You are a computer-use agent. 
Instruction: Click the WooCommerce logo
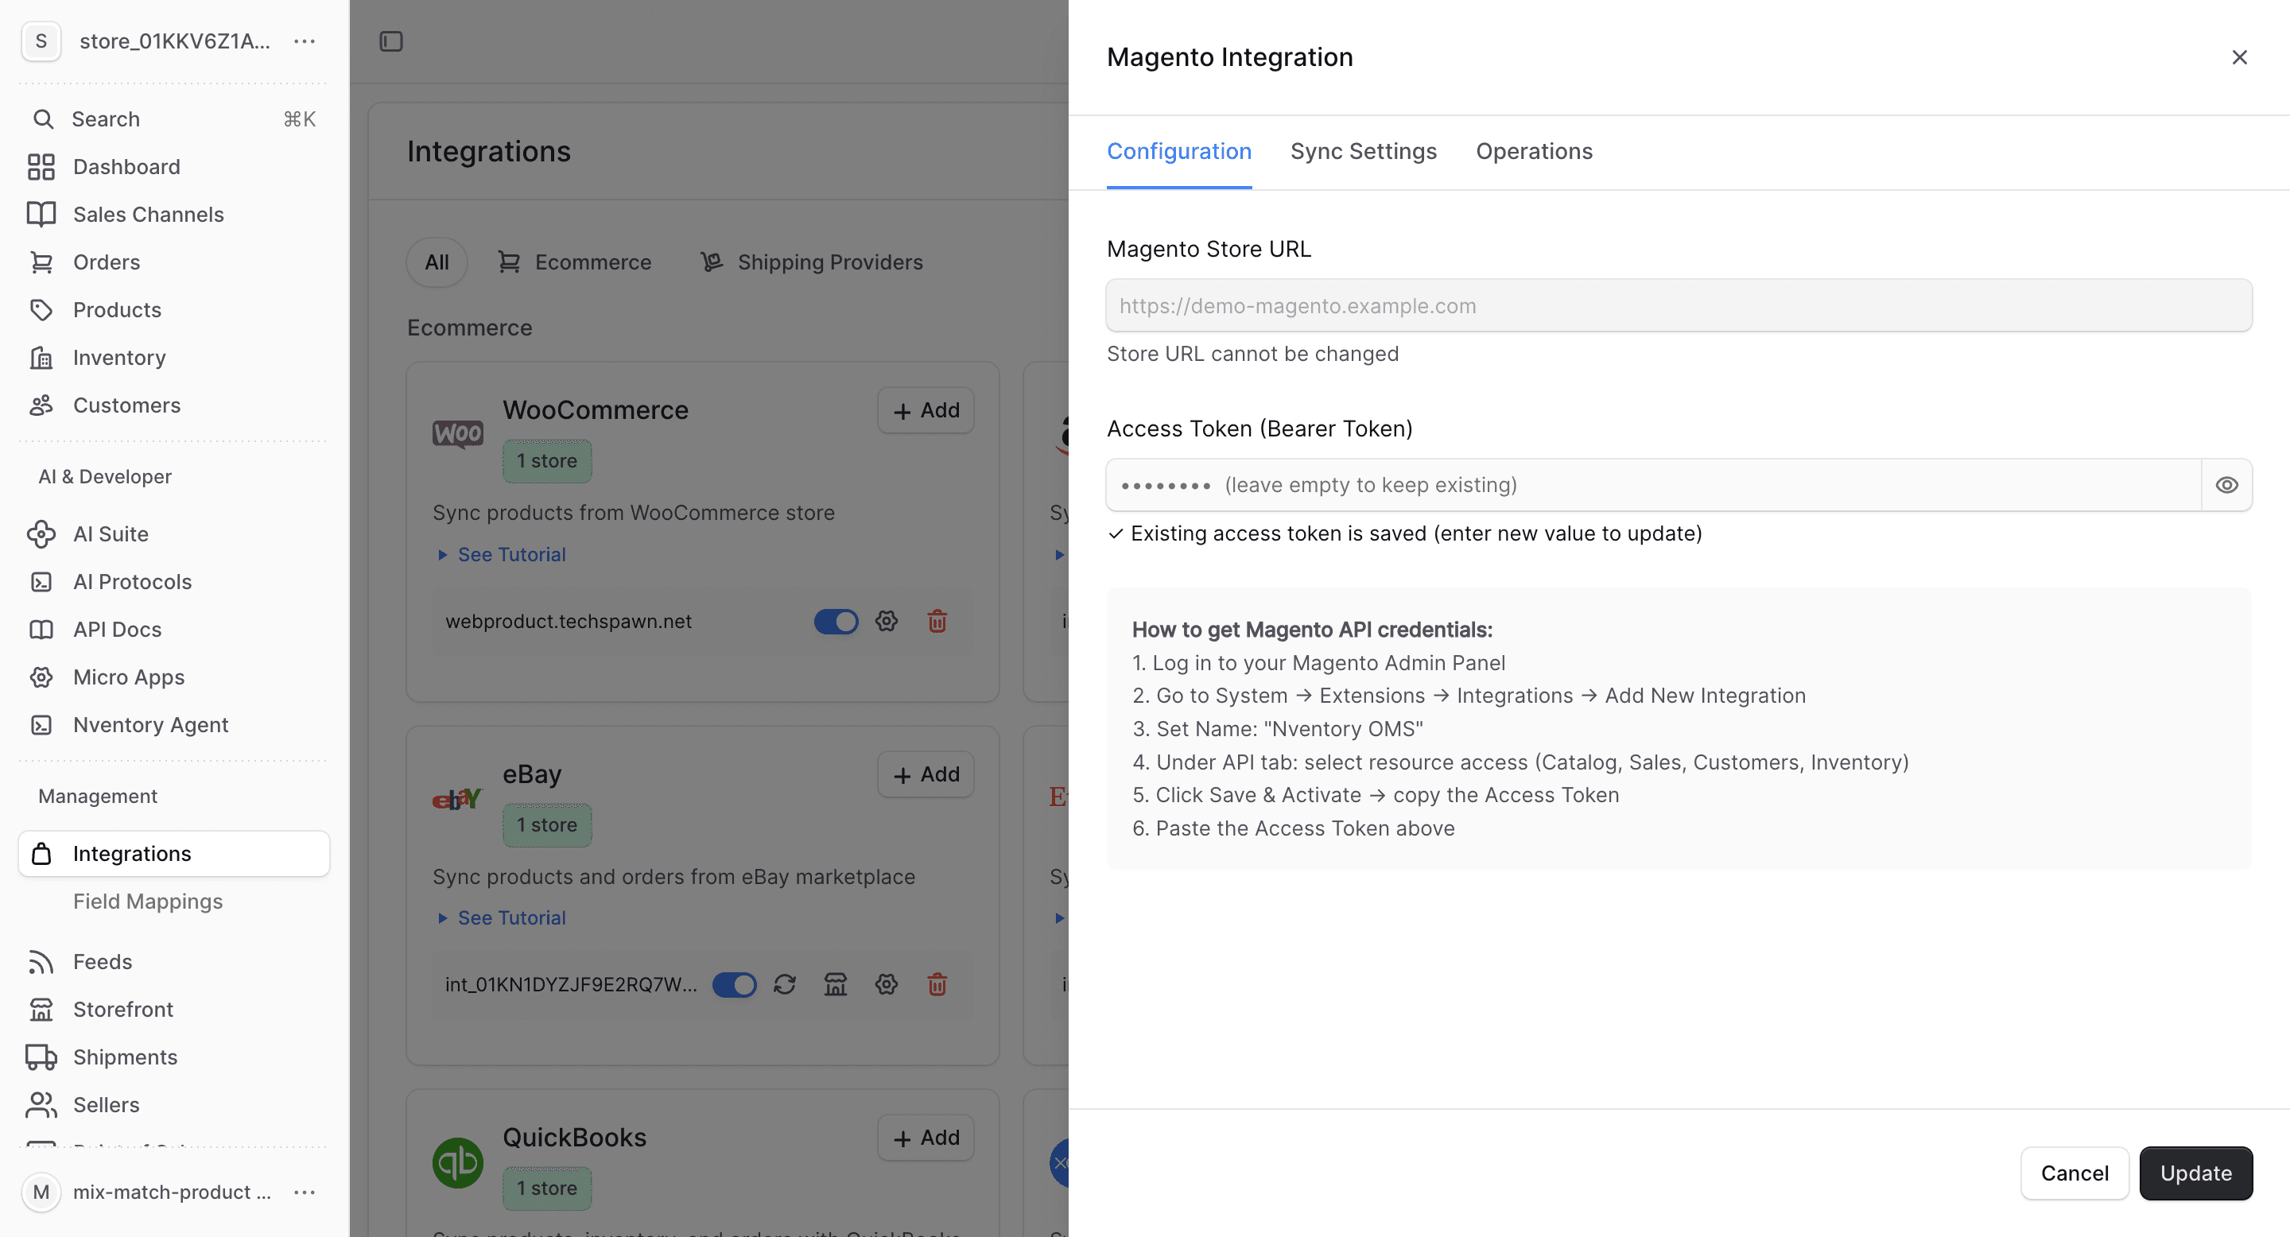tap(457, 435)
